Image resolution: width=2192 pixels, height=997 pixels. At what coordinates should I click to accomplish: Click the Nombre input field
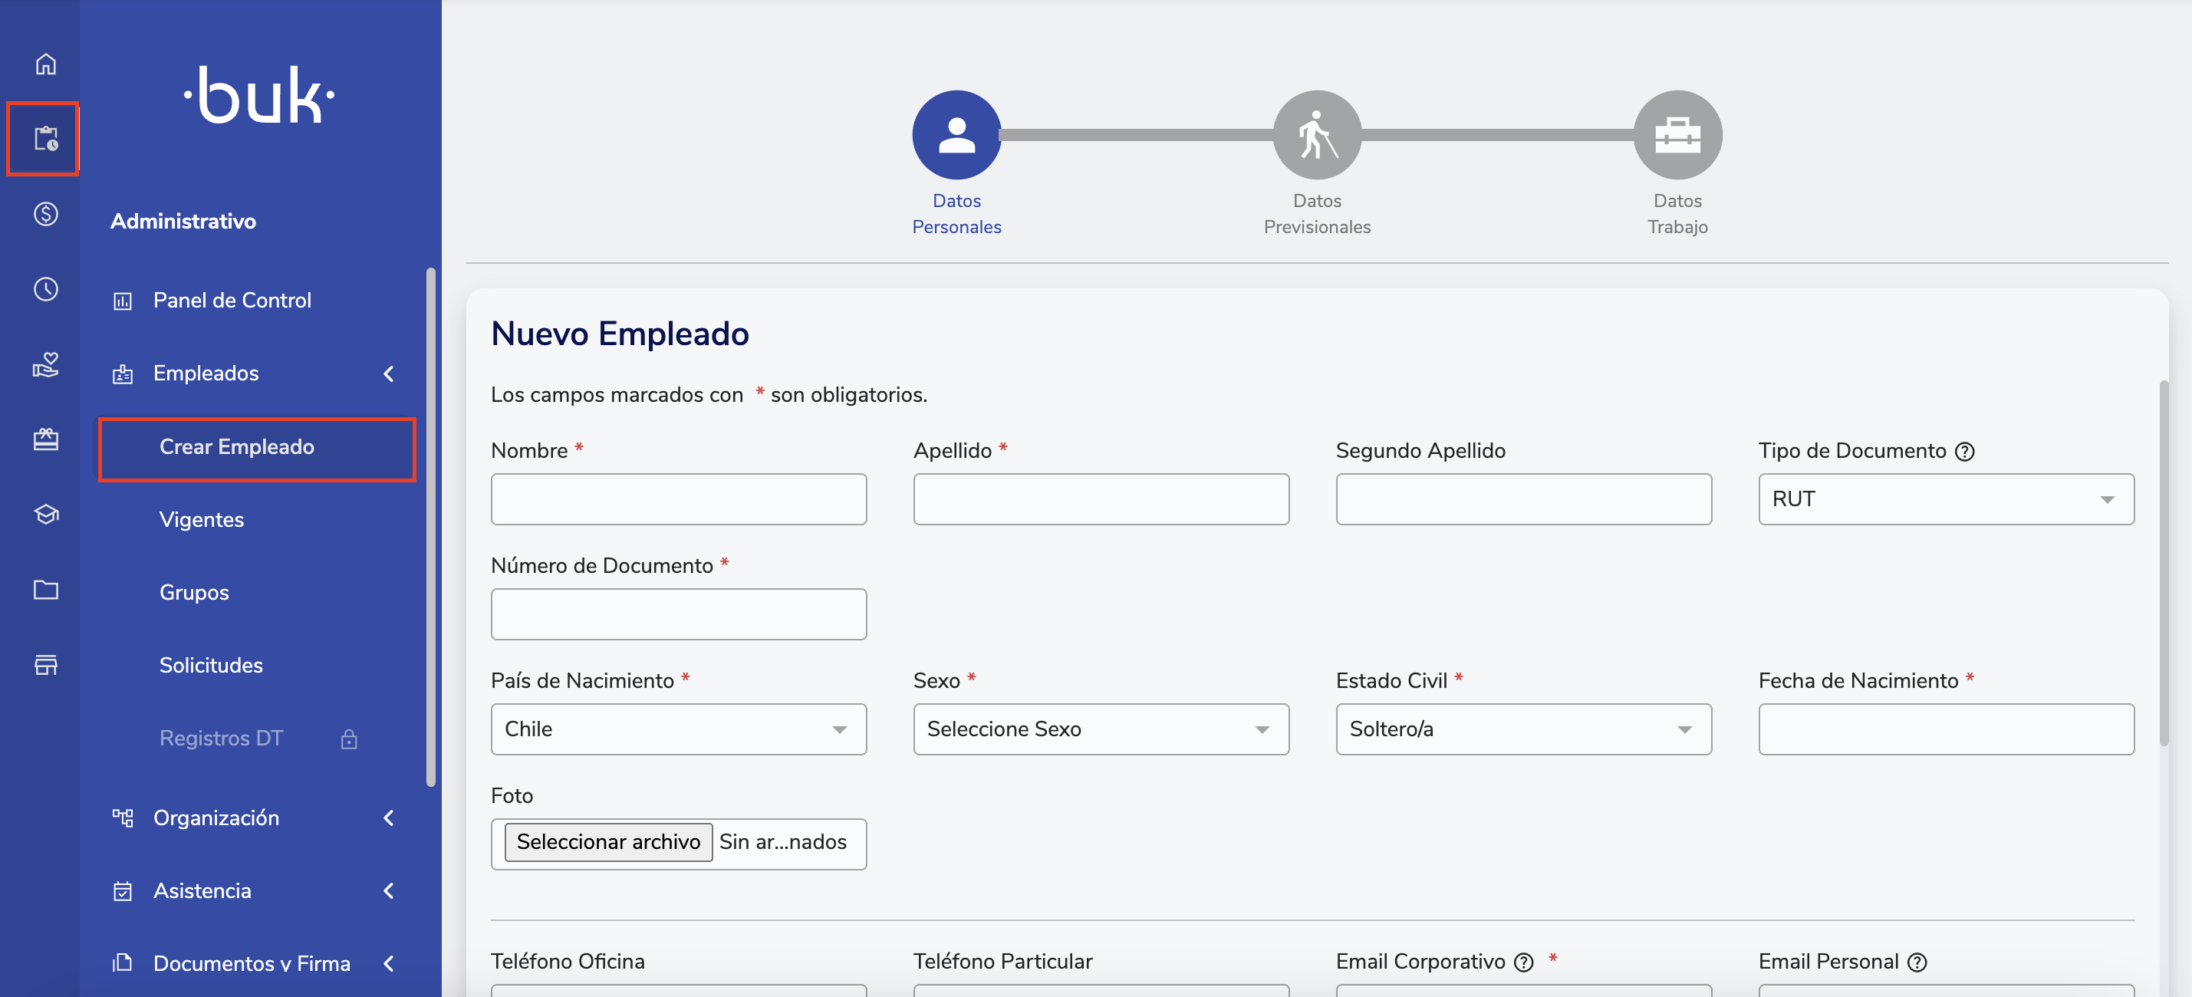(x=678, y=499)
